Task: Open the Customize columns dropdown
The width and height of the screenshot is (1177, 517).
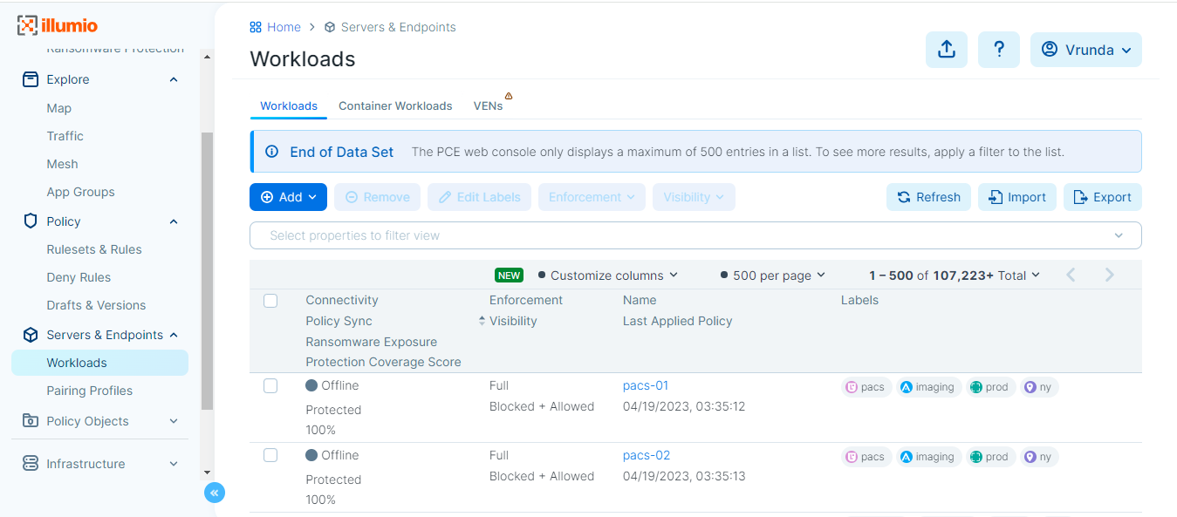Action: (x=608, y=276)
